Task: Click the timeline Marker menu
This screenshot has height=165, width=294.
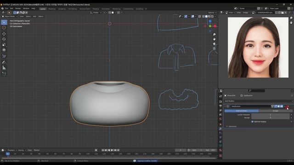Action: [x=37, y=150]
